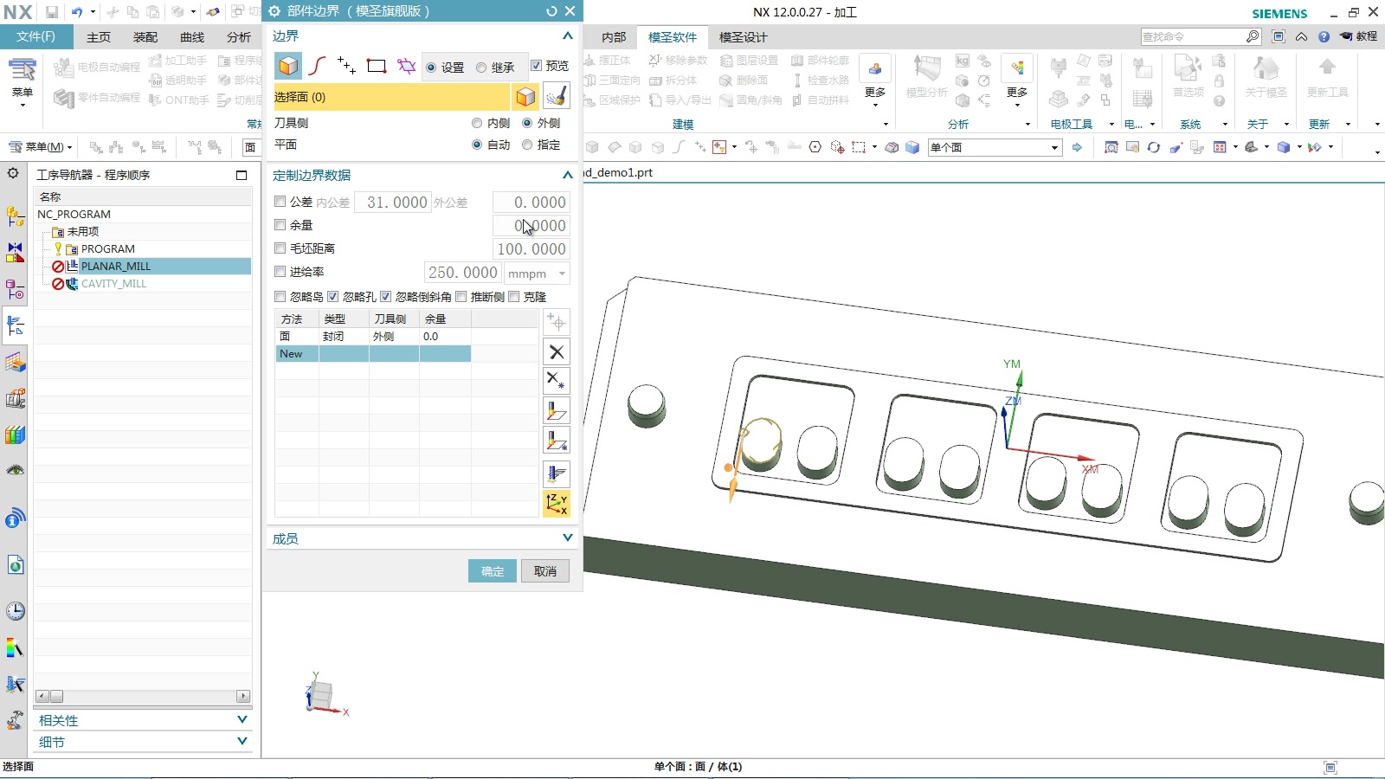Click the 选择面 (0) selection field
The image size is (1385, 779).
(391, 97)
